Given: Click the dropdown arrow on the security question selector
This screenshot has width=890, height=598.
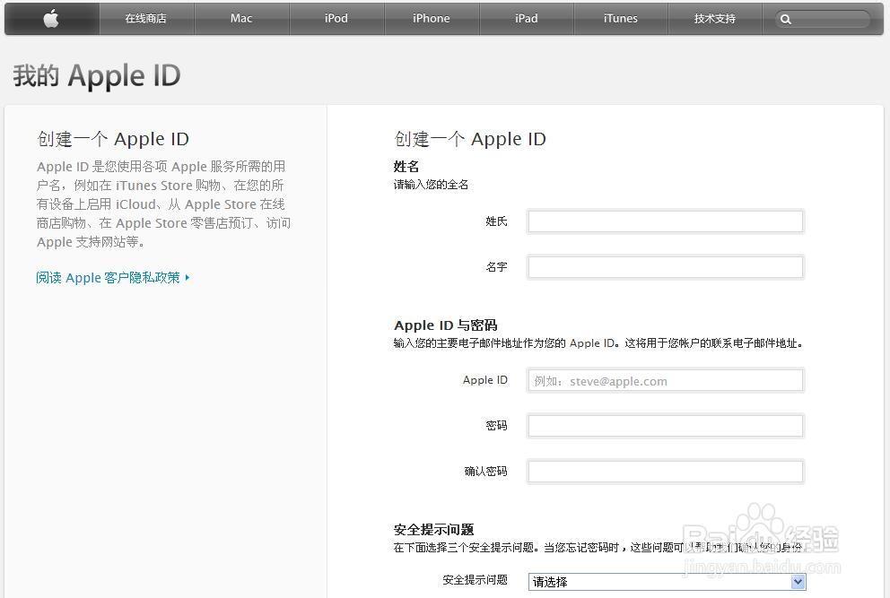Looking at the screenshot, I should tap(797, 581).
